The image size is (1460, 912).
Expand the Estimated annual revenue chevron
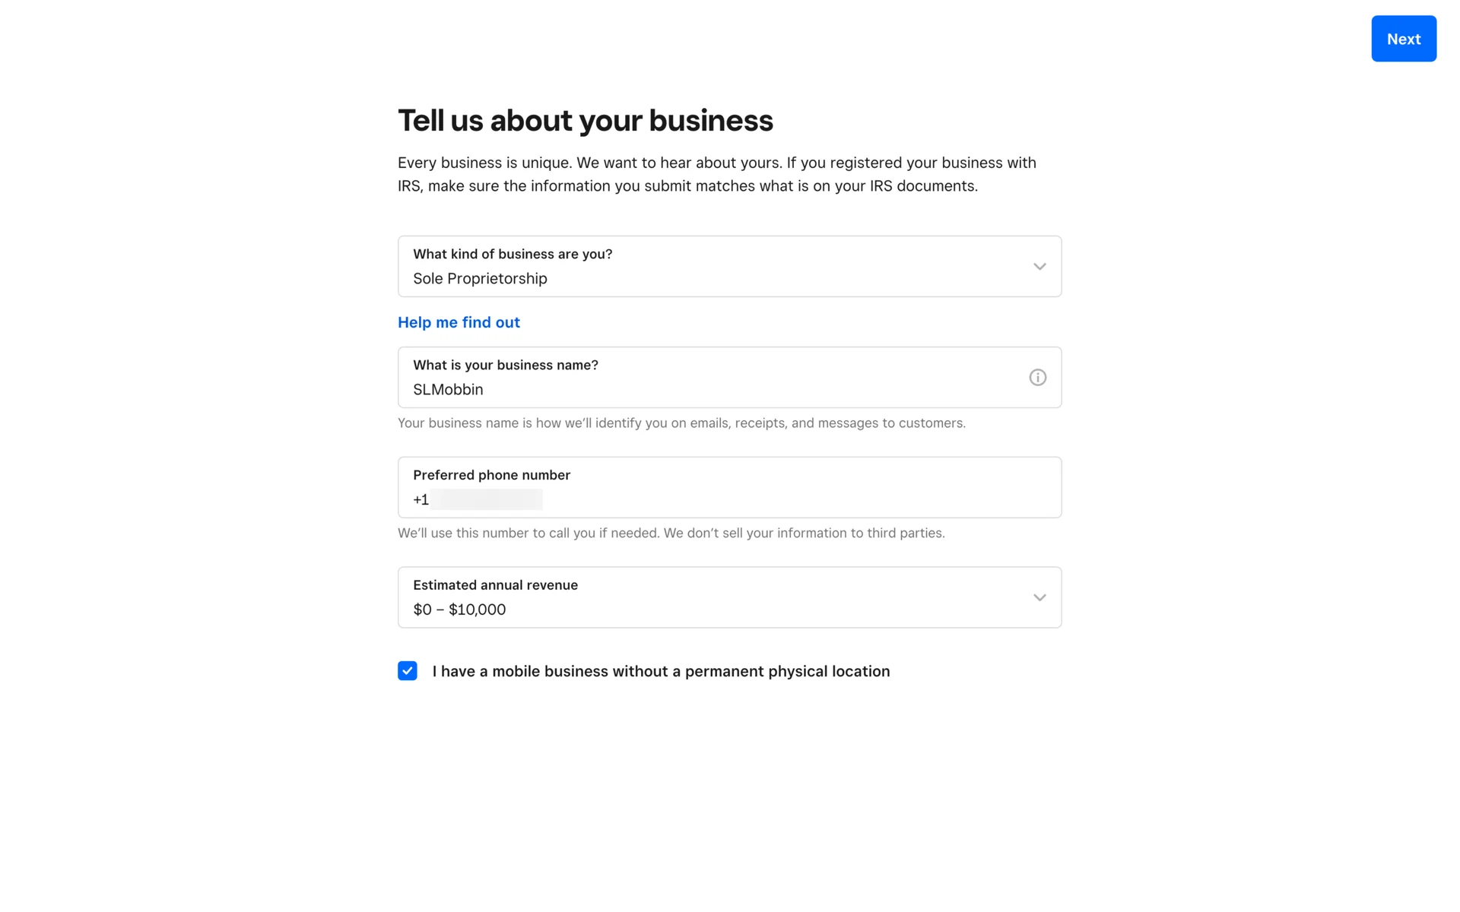[x=1039, y=597]
